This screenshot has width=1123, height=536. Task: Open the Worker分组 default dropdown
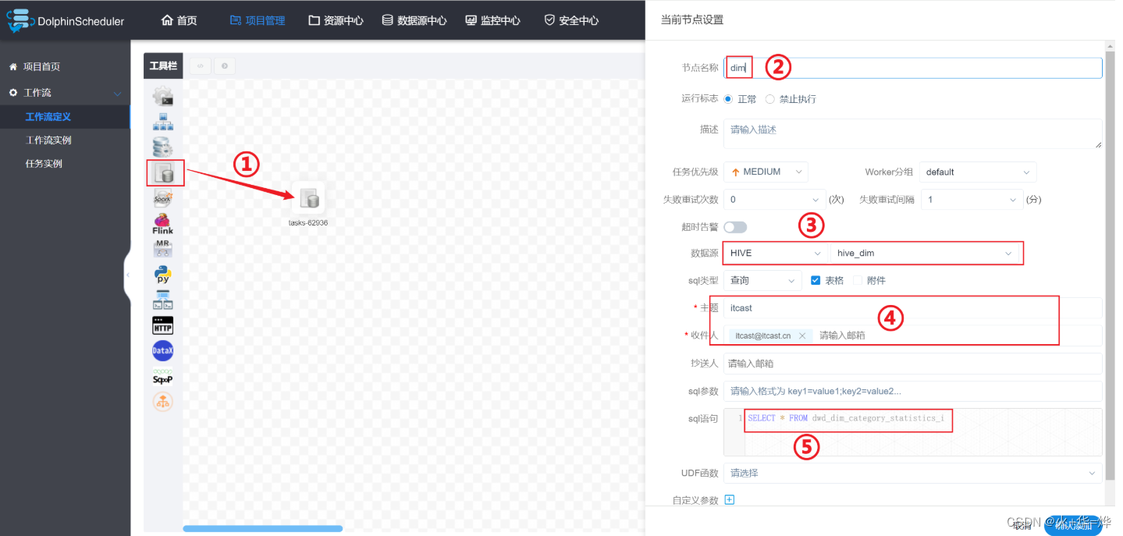(979, 172)
